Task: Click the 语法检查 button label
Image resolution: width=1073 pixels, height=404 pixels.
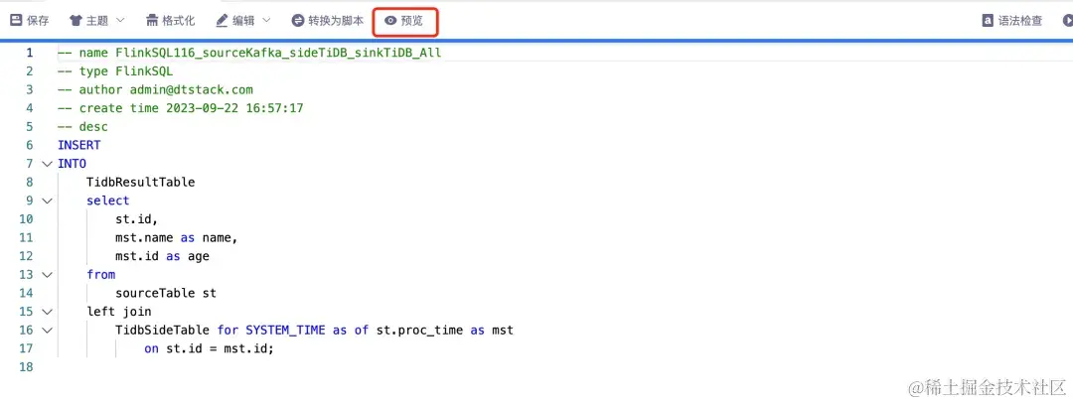Action: (1020, 21)
